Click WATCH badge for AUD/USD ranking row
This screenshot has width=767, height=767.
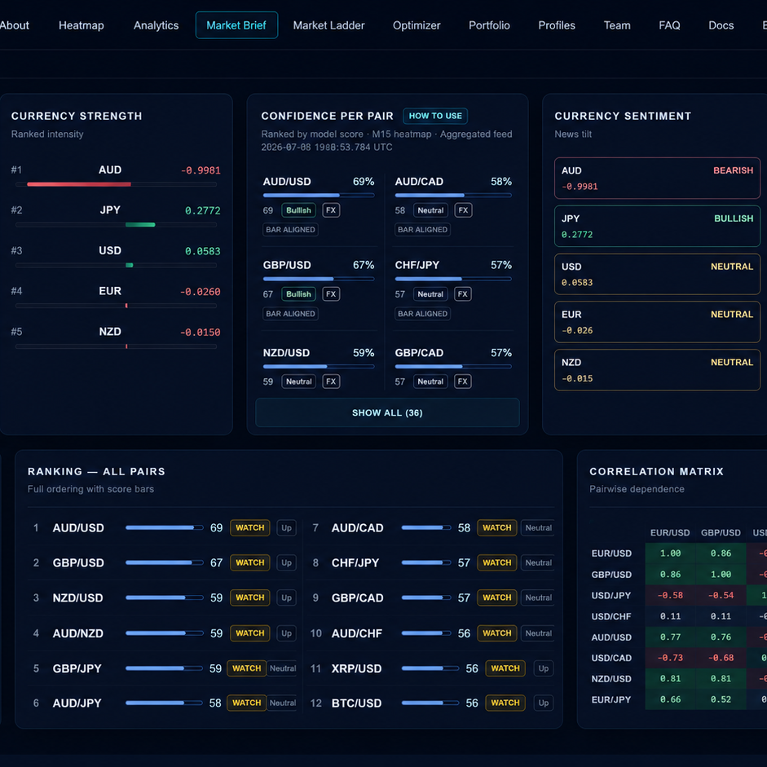pyautogui.click(x=249, y=528)
